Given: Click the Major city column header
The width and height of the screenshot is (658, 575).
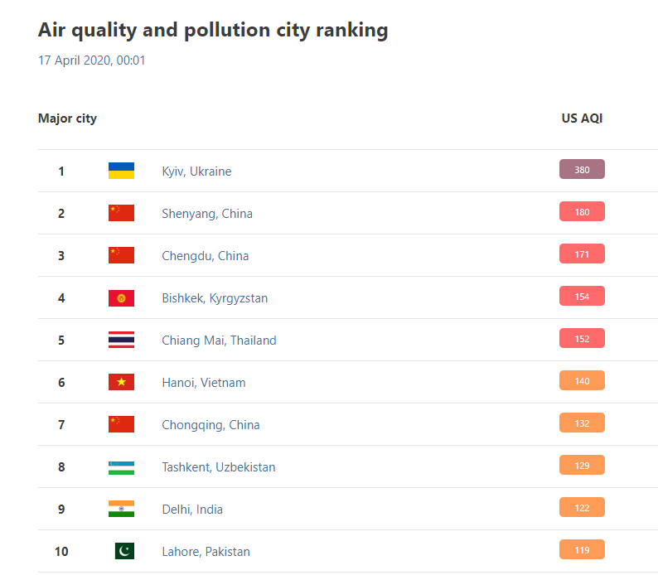Looking at the screenshot, I should [x=67, y=118].
